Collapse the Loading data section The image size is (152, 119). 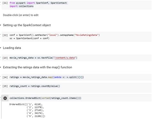[1, 48]
